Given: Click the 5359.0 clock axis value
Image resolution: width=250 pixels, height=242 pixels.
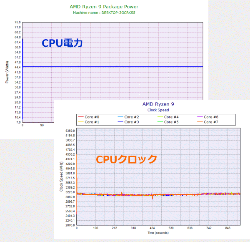Looking at the screenshot, I should click(x=70, y=131).
